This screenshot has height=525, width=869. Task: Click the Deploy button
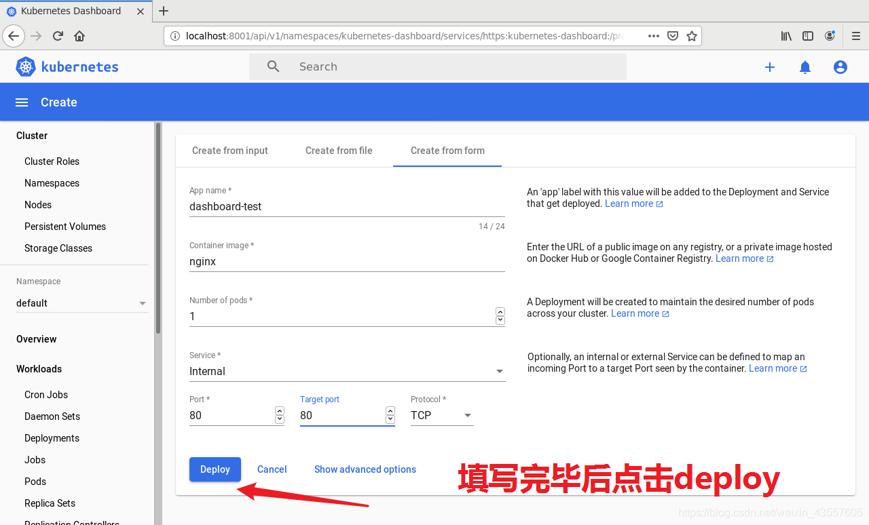(215, 469)
